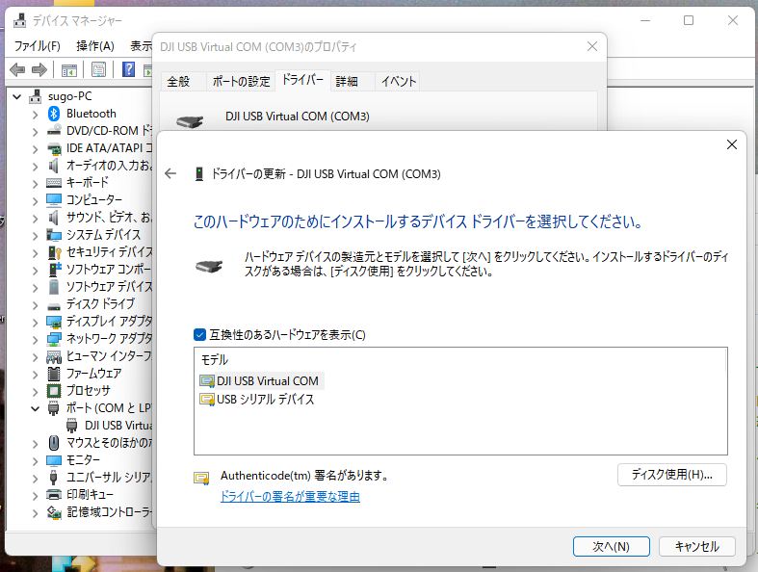The width and height of the screenshot is (758, 572).
Task: Collapse the sugo-PC root node
Action: pos(17,96)
